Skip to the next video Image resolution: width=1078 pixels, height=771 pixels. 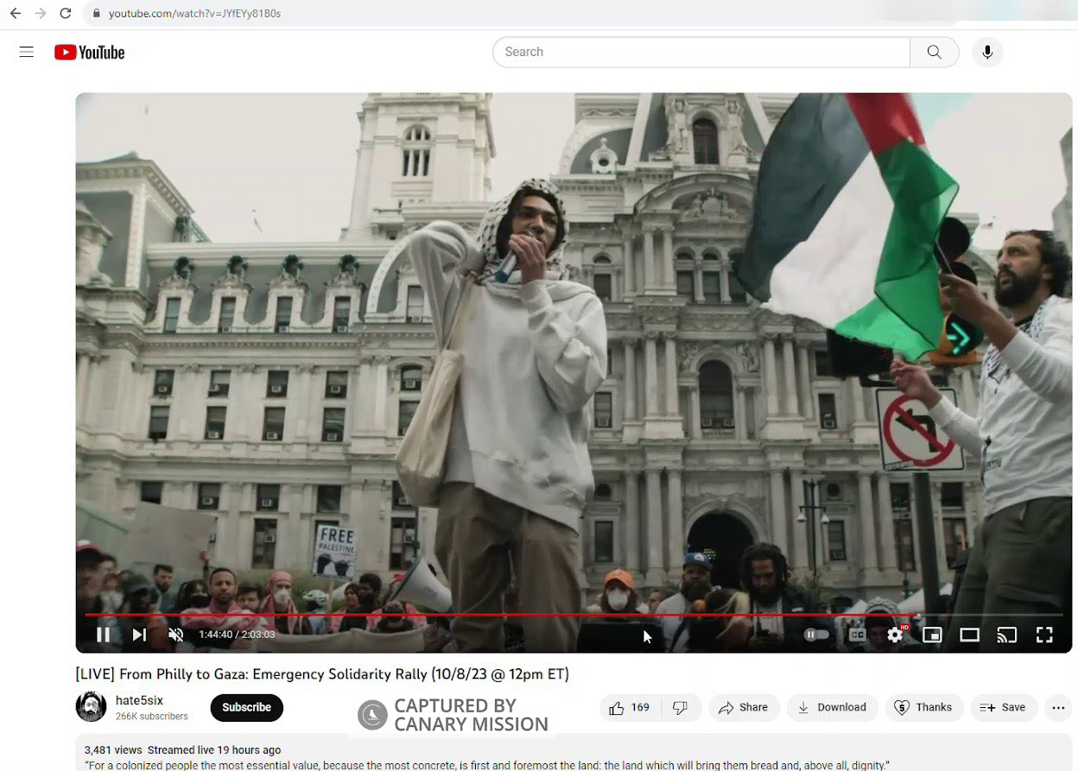(139, 635)
